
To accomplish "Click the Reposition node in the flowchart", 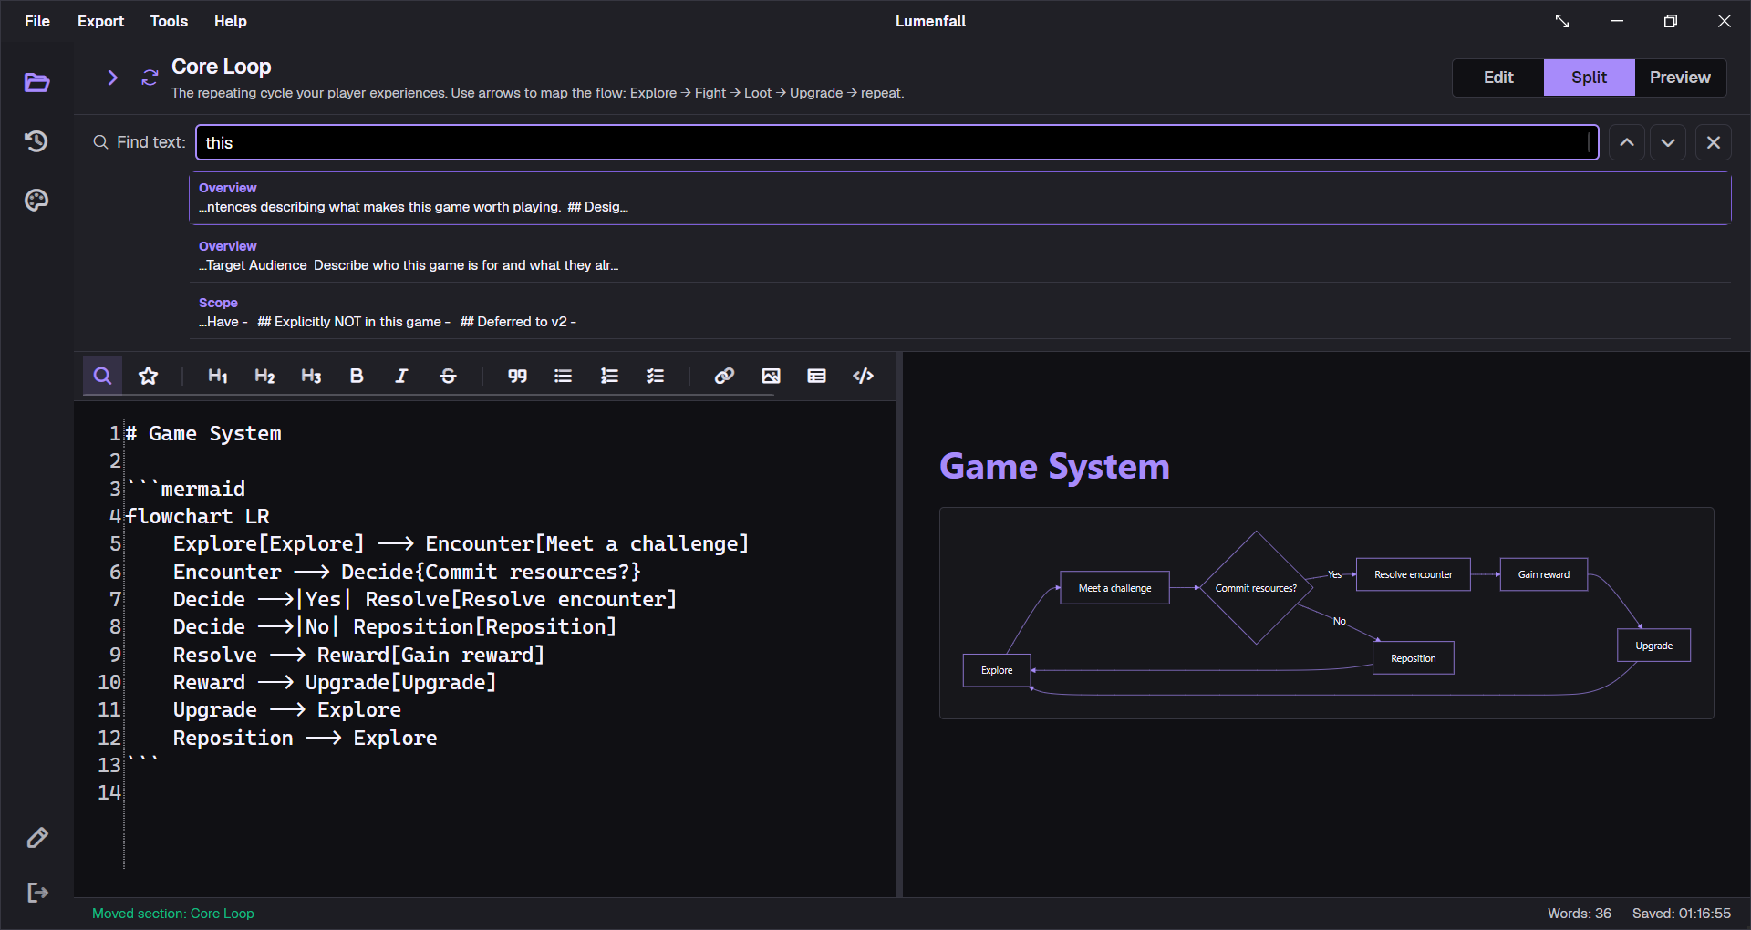I will [x=1413, y=658].
